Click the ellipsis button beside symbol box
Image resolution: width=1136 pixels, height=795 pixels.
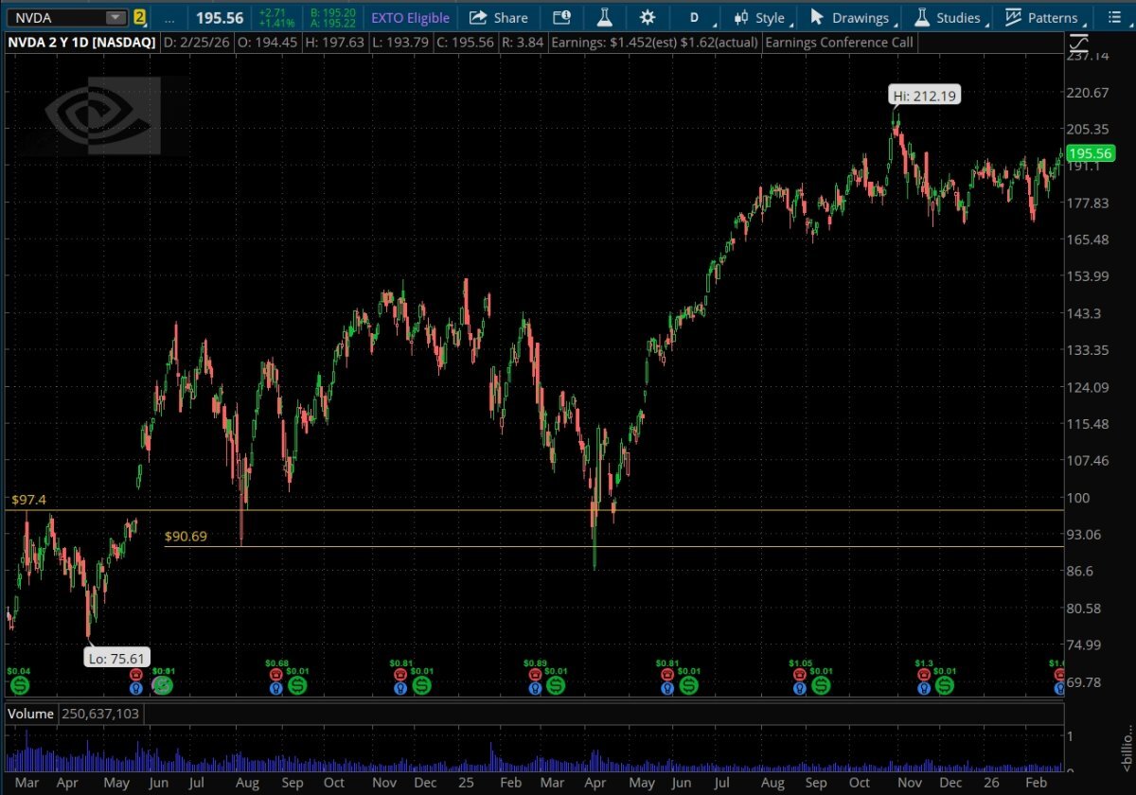click(x=169, y=17)
